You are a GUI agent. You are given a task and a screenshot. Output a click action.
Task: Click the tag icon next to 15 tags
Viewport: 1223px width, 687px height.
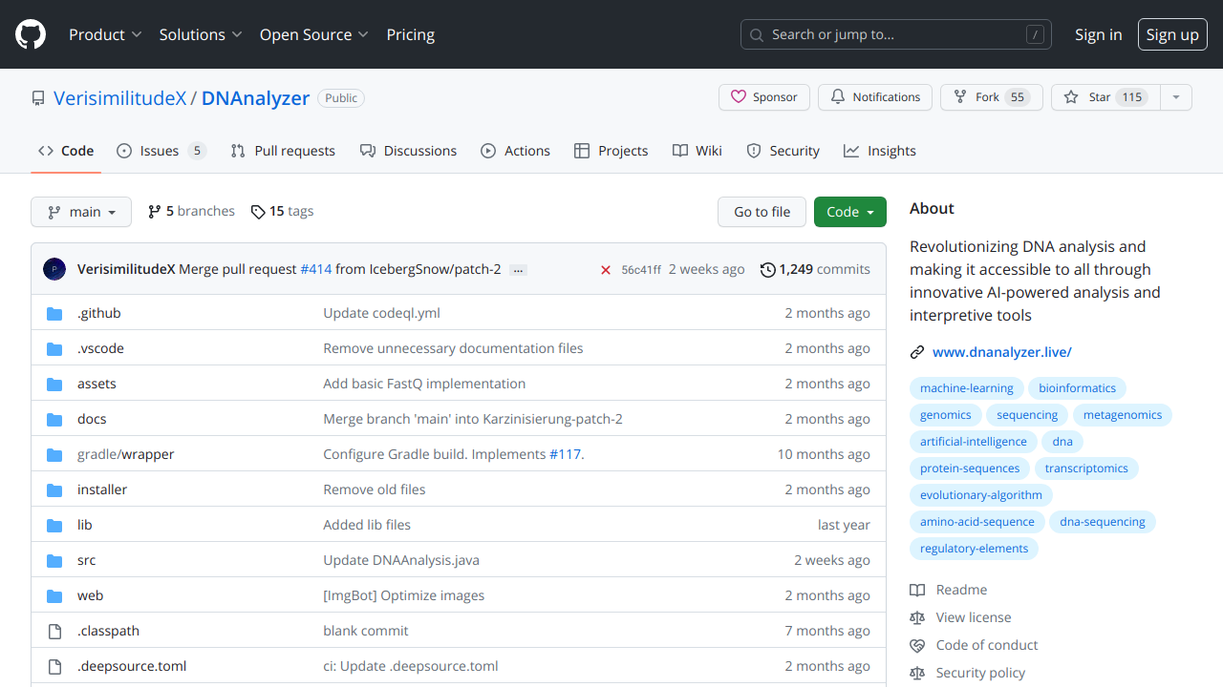pos(258,212)
